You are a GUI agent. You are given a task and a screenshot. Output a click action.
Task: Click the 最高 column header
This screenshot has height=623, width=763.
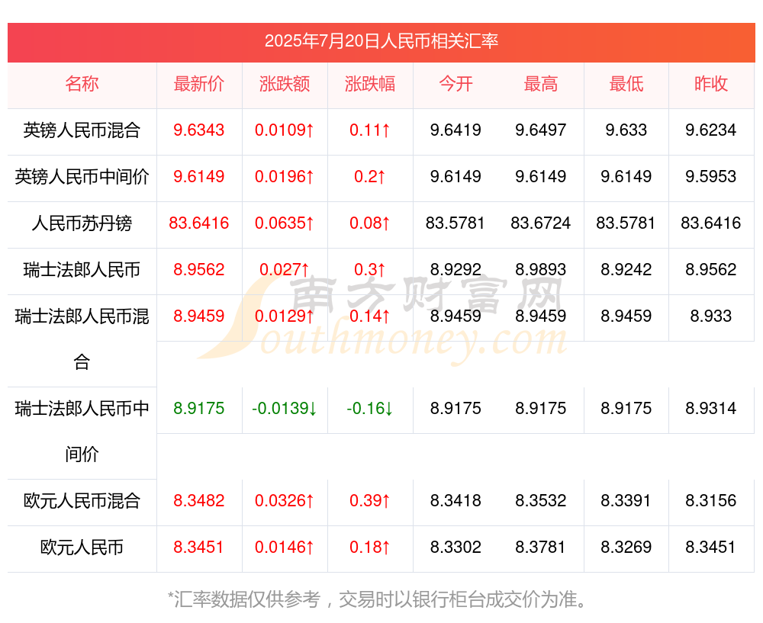541,84
